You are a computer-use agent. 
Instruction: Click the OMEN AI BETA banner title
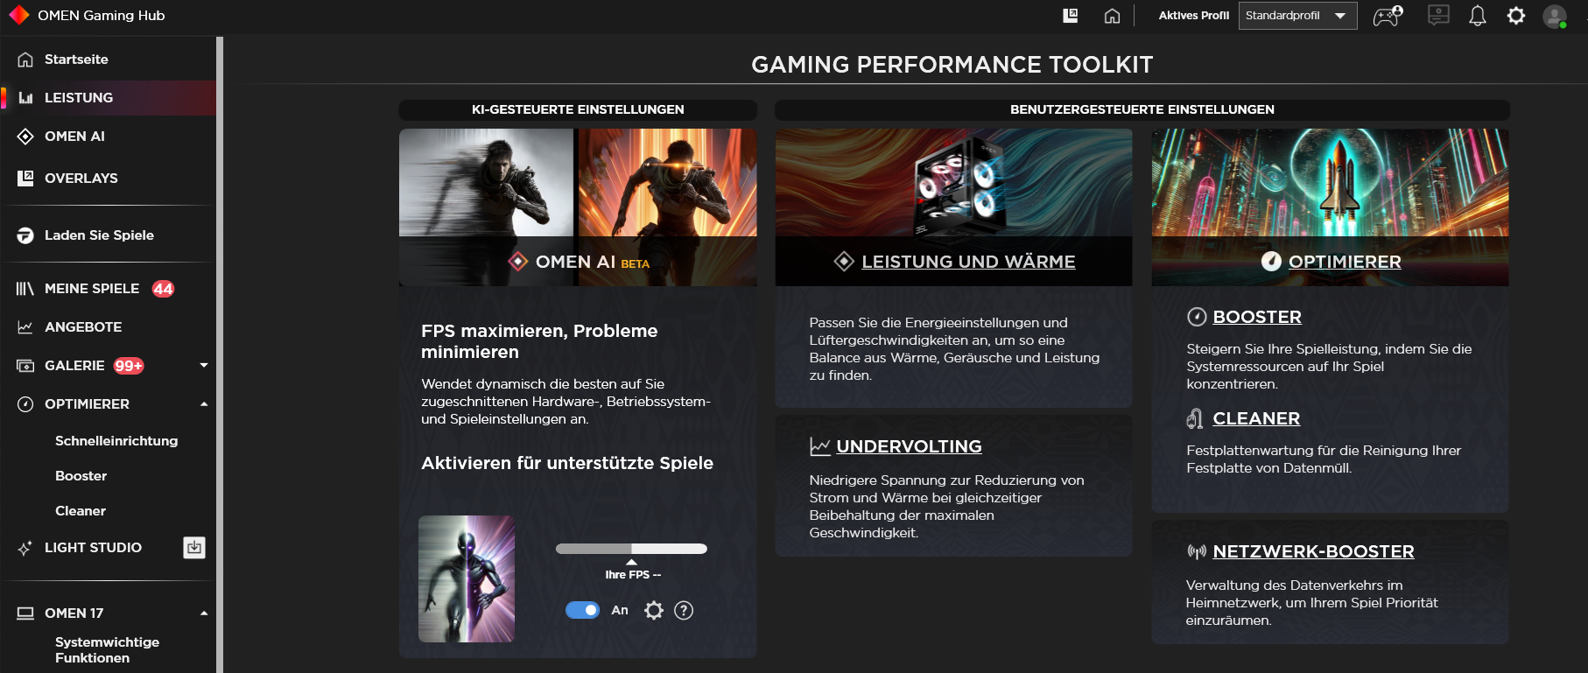593,263
